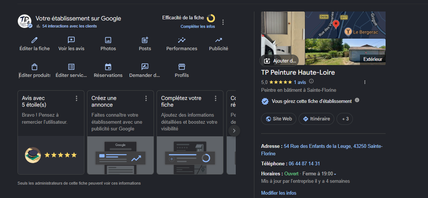The image size is (428, 198).
Task: Open menu on Complétez votre fiche card
Action: point(216,98)
